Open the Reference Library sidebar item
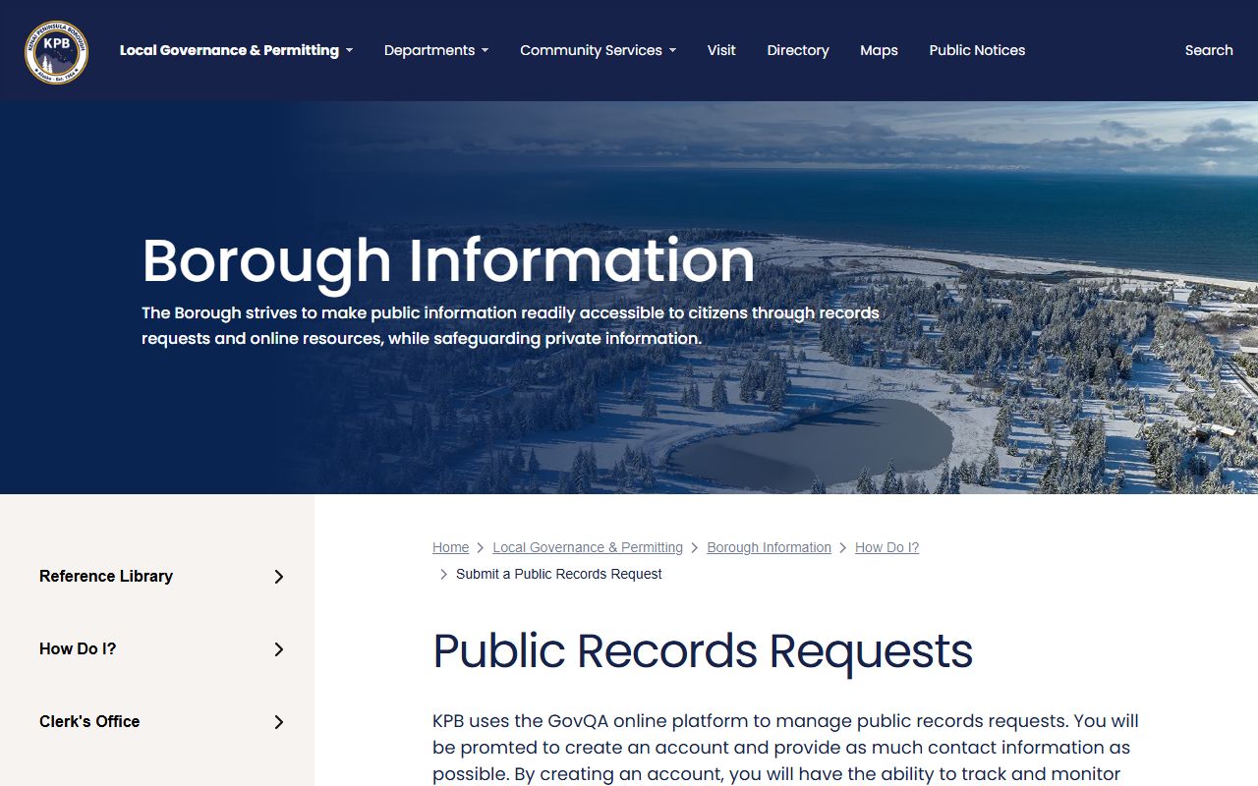 (106, 576)
